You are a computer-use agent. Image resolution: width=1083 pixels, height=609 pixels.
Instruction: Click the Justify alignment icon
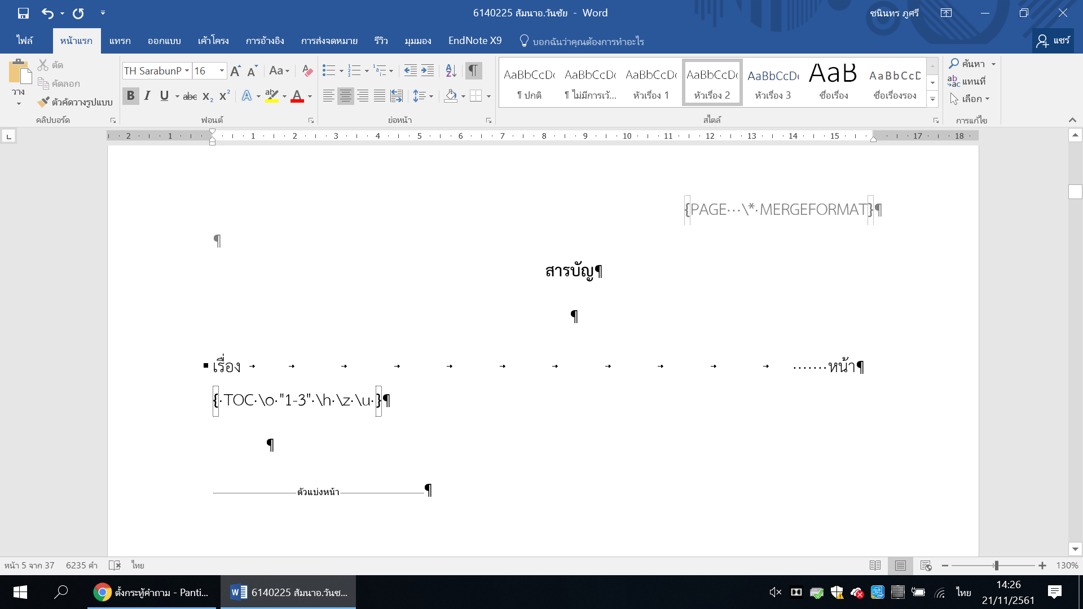click(380, 96)
